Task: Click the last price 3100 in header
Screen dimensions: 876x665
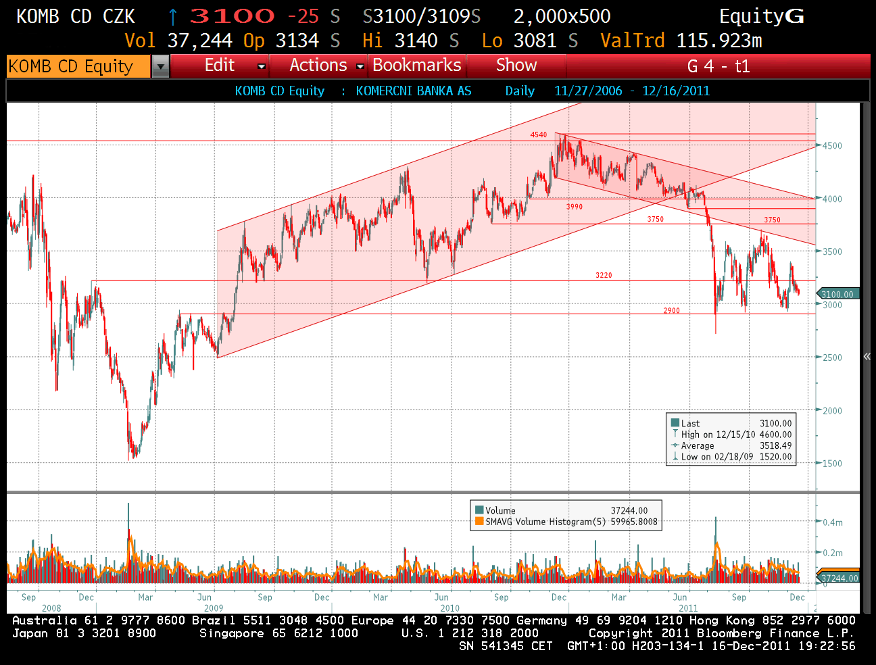Action: (232, 16)
